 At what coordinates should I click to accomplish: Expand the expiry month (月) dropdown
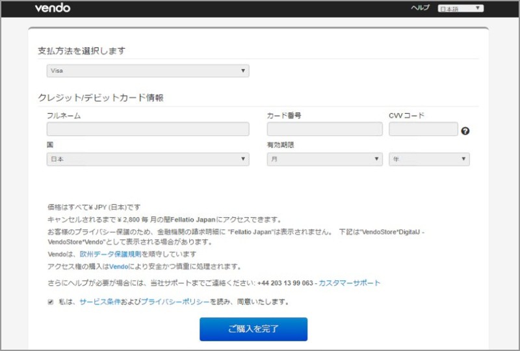[x=324, y=159]
